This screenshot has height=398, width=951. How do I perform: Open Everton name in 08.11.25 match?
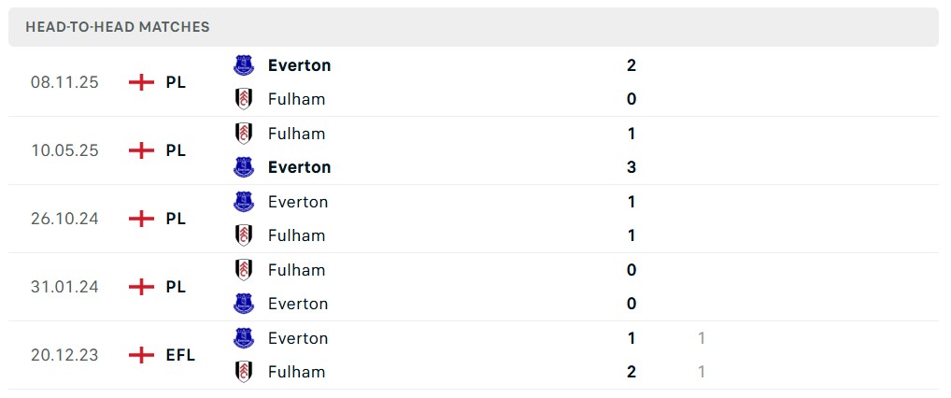(299, 65)
